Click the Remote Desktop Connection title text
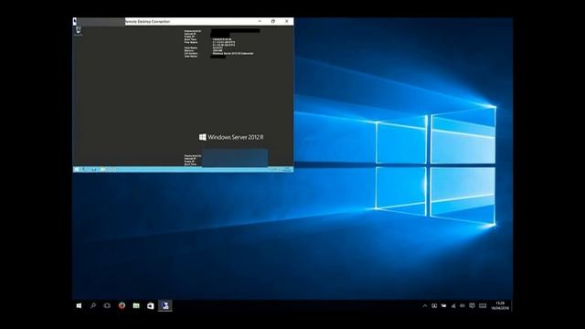The height and width of the screenshot is (329, 585). 147,22
